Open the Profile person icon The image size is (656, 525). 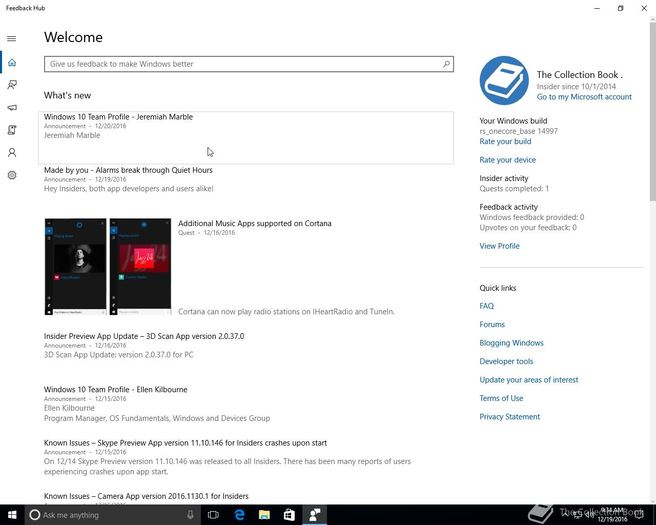point(12,153)
